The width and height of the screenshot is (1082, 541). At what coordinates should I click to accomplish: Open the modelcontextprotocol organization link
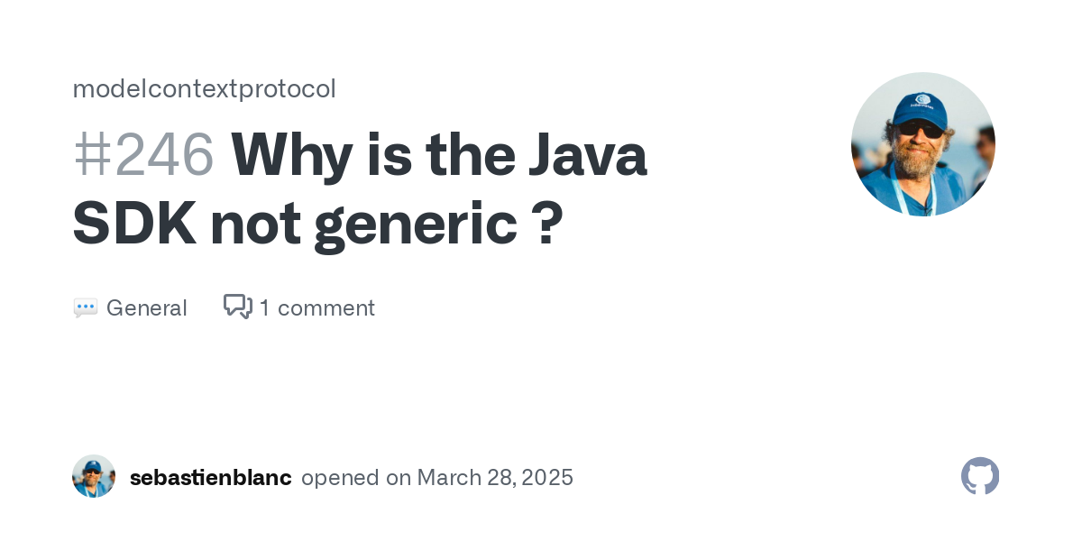pos(204,88)
